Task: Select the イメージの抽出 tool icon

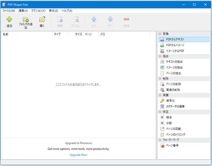Action: click(x=162, y=67)
